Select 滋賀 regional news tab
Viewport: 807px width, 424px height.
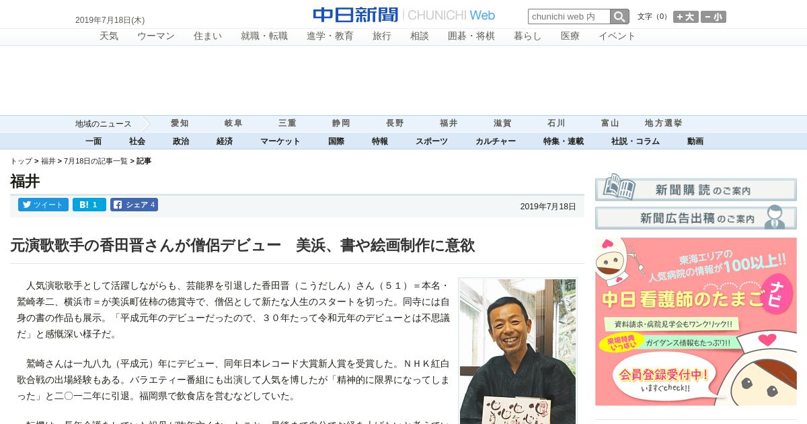[x=502, y=123]
